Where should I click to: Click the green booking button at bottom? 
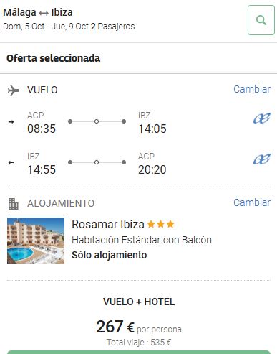[x=139, y=353]
